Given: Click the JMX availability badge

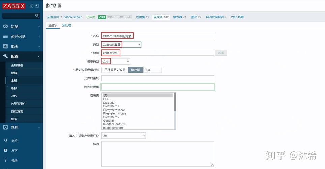Looking at the screenshot, I should click(120, 17).
